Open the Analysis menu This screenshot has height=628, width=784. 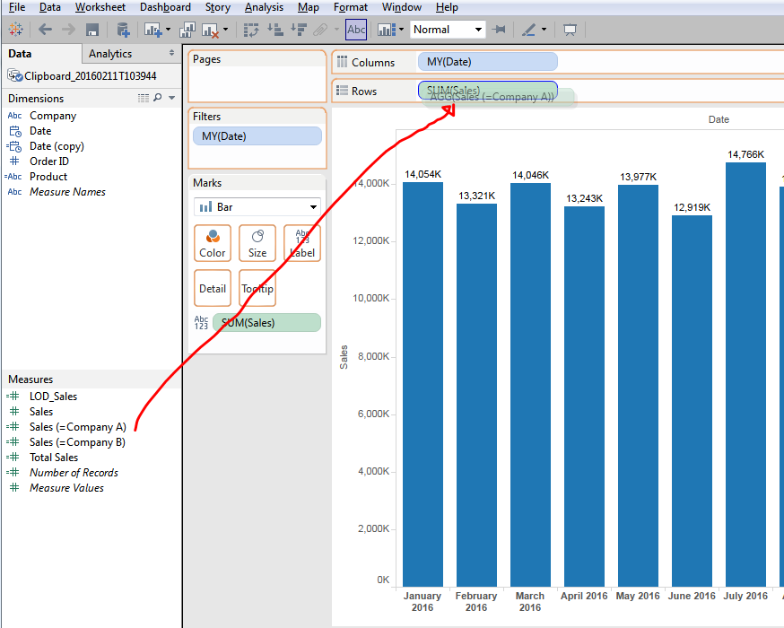coord(264,7)
